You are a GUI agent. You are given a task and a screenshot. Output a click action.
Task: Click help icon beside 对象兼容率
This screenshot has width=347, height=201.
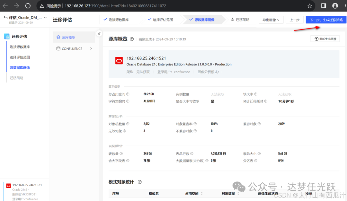(195, 124)
